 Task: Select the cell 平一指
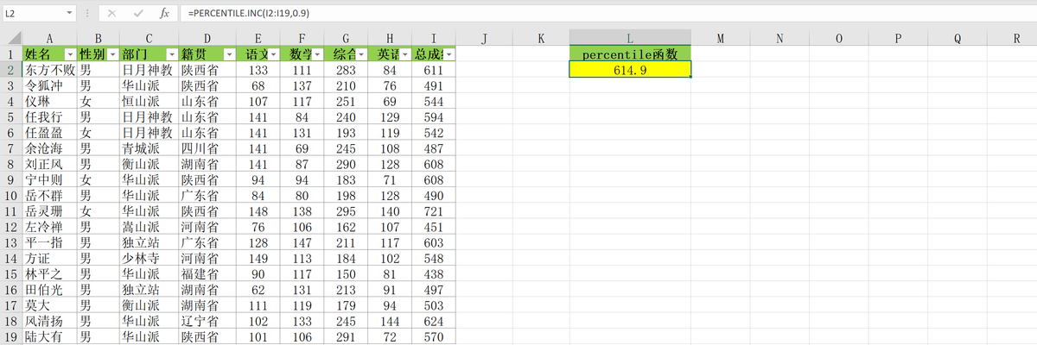(x=49, y=242)
